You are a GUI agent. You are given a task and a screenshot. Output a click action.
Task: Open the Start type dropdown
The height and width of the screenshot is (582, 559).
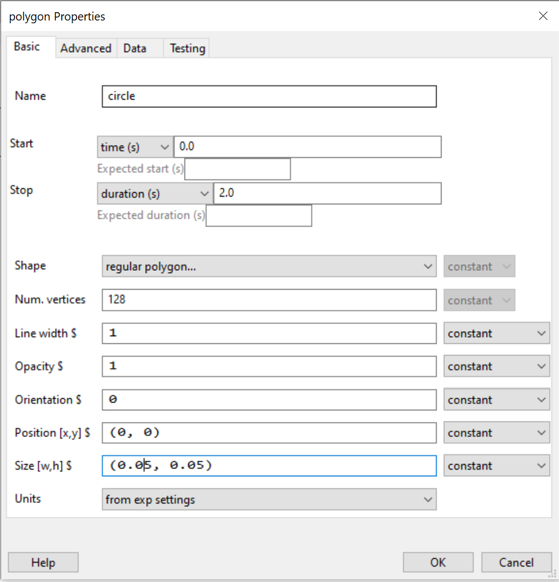pyautogui.click(x=135, y=147)
